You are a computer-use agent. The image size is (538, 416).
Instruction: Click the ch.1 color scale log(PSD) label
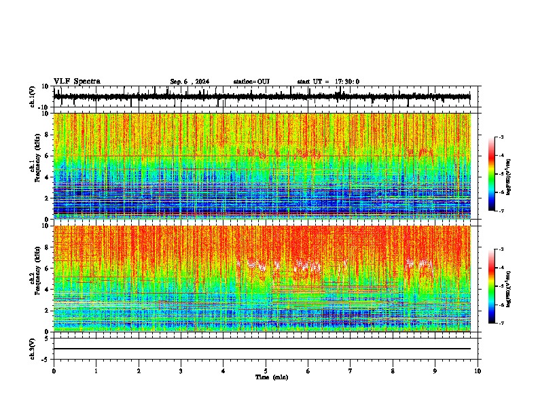pos(508,177)
